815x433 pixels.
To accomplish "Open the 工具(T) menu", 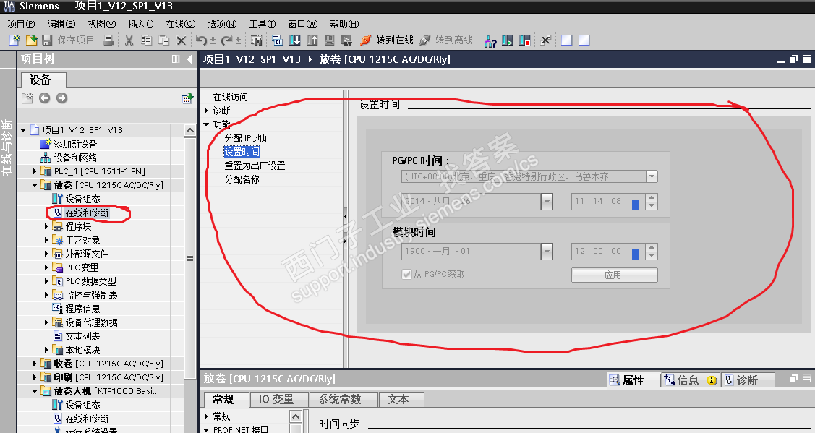I will coord(263,24).
